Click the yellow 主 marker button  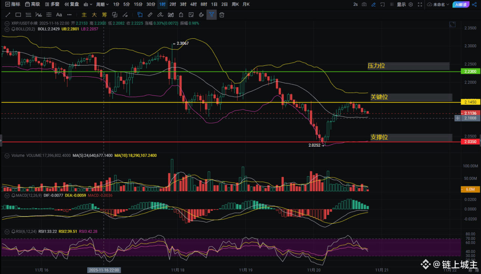[x=84, y=15]
